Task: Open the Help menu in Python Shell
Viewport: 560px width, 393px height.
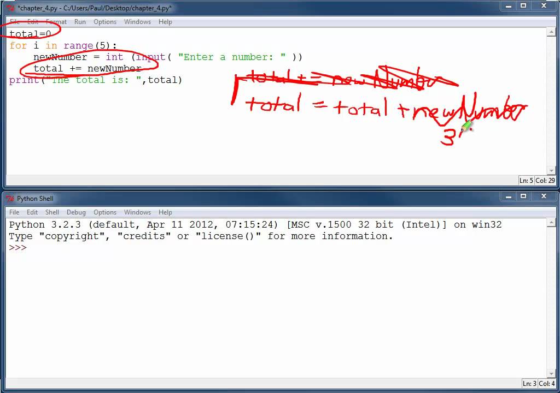Action: click(165, 212)
